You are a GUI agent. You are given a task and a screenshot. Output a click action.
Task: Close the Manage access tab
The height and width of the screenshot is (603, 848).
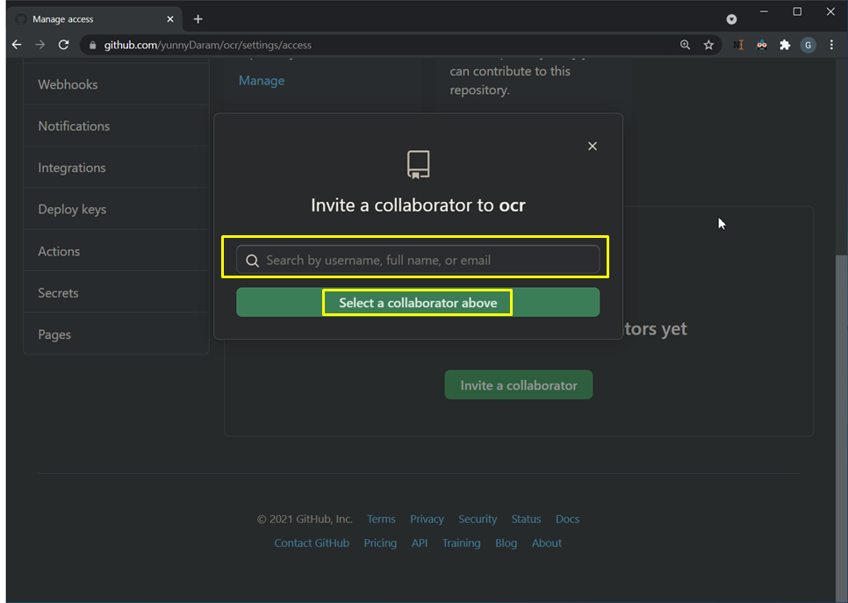pyautogui.click(x=170, y=19)
